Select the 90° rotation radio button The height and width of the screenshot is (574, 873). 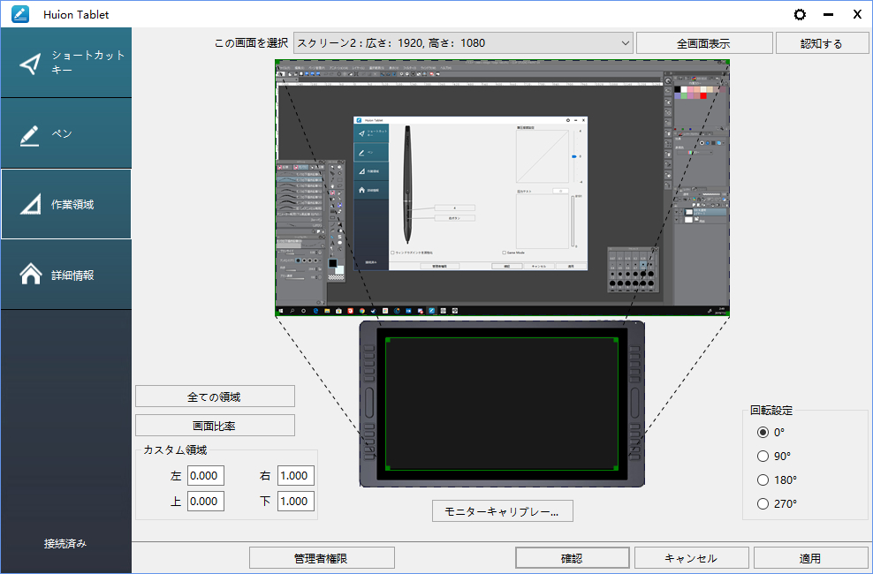point(763,457)
